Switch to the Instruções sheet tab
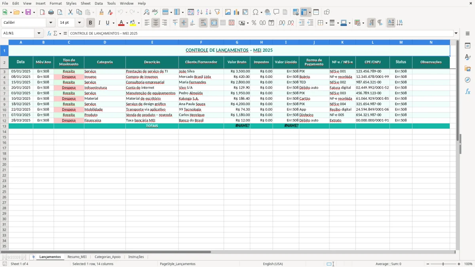The height and width of the screenshot is (267, 475). (136, 257)
